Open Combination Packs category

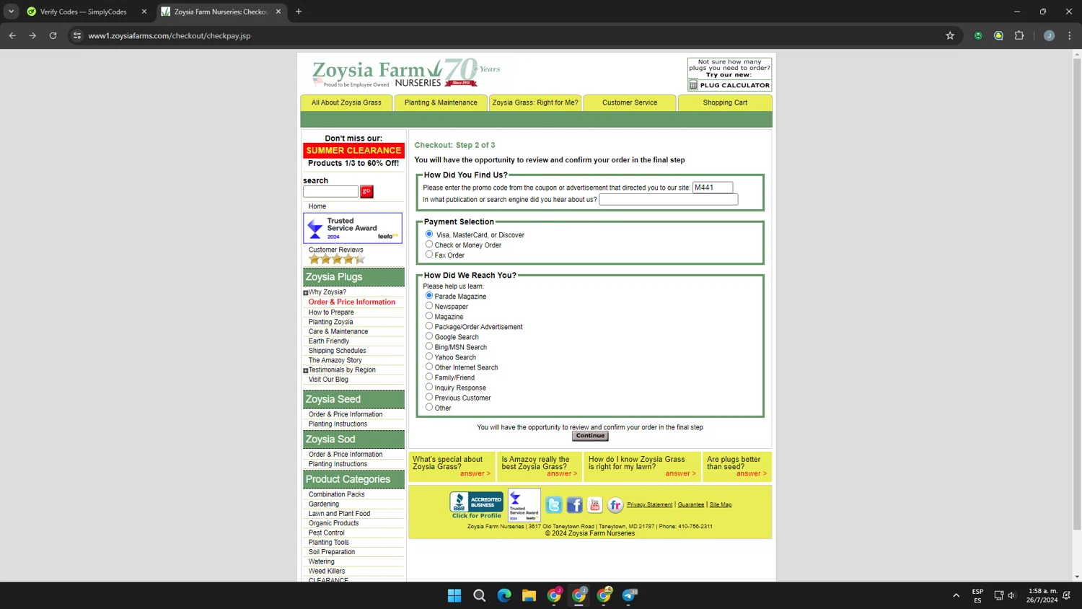click(x=337, y=495)
